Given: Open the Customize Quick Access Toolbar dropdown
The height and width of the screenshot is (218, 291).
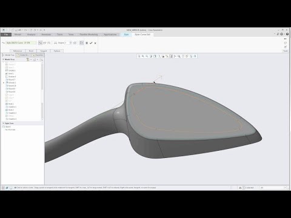Looking at the screenshot, I should pyautogui.click(x=44, y=30).
